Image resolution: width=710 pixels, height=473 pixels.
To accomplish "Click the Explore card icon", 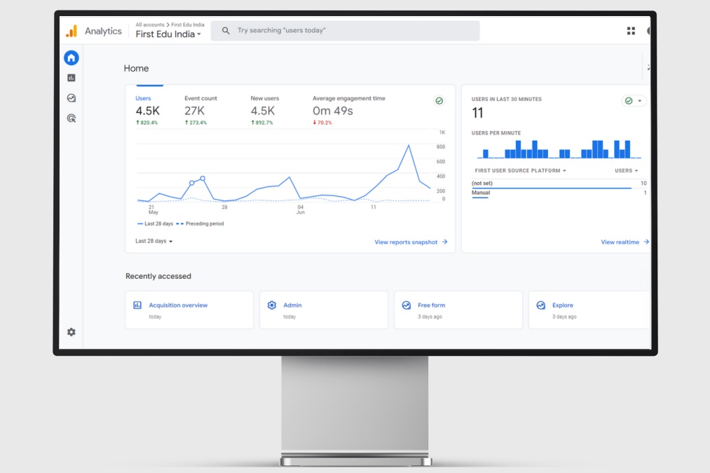I will click(540, 305).
